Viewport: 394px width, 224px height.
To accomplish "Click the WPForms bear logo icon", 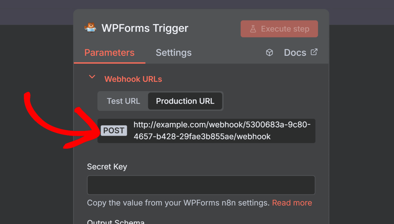I will click(x=90, y=28).
